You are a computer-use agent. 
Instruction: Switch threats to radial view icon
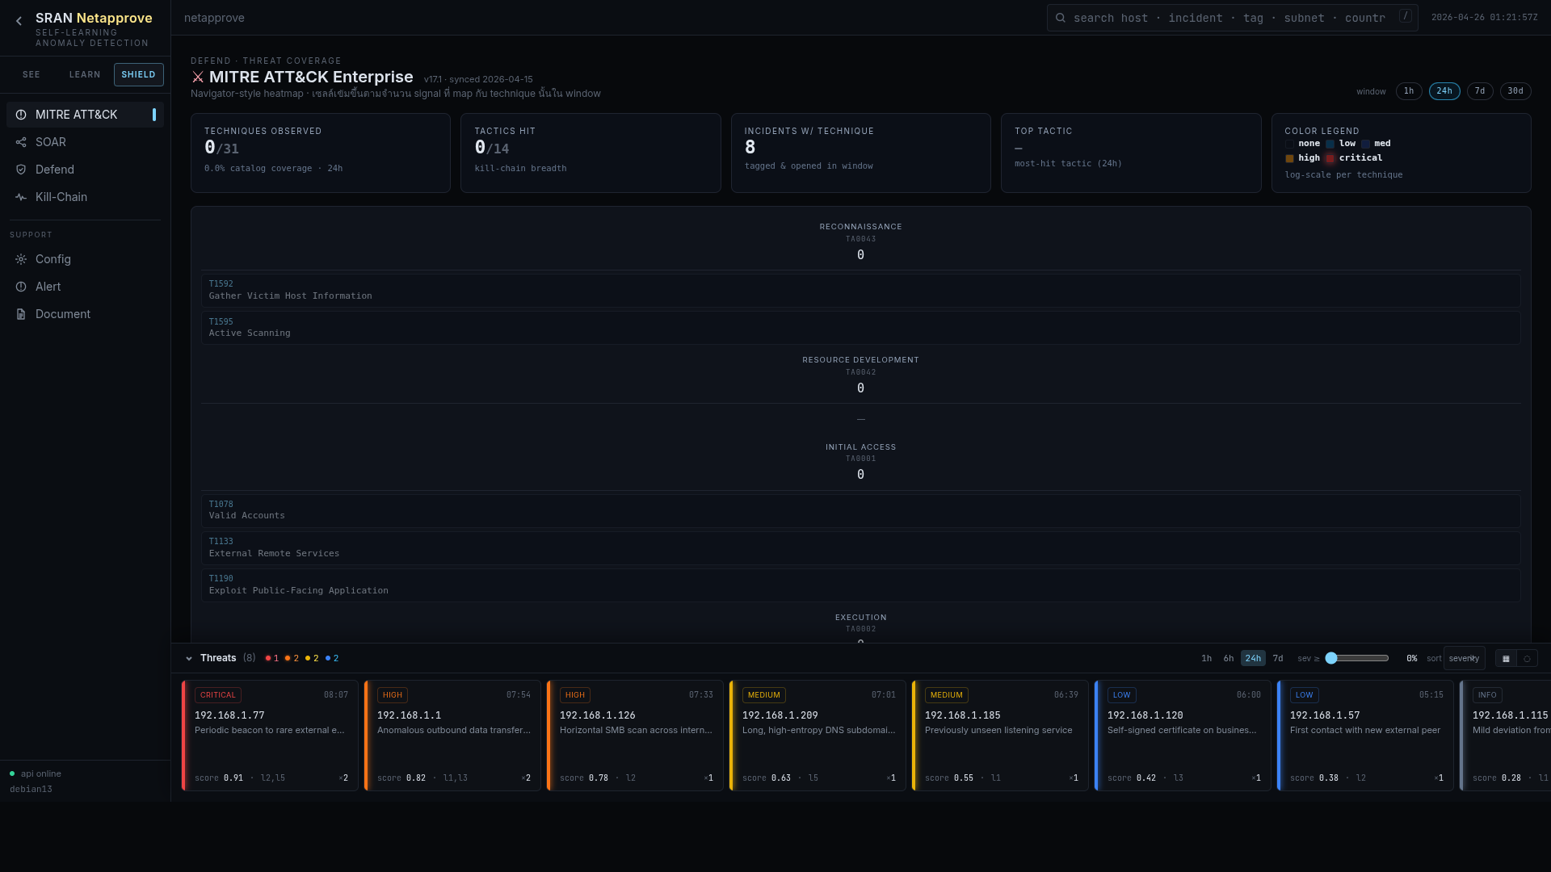click(x=1527, y=659)
